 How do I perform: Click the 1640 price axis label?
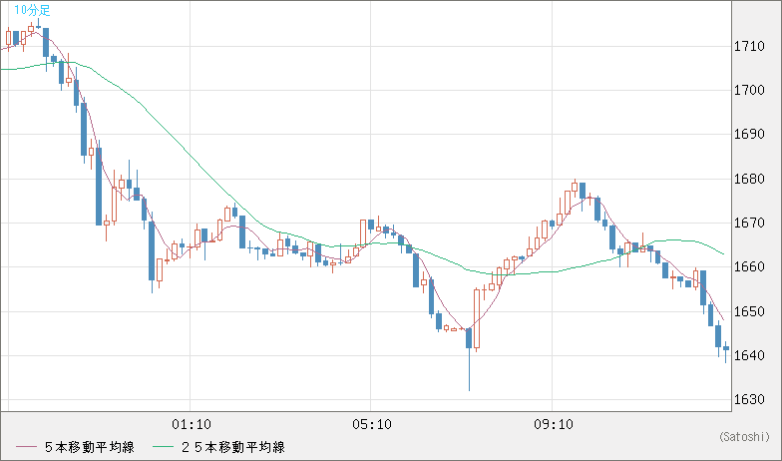[x=749, y=355]
